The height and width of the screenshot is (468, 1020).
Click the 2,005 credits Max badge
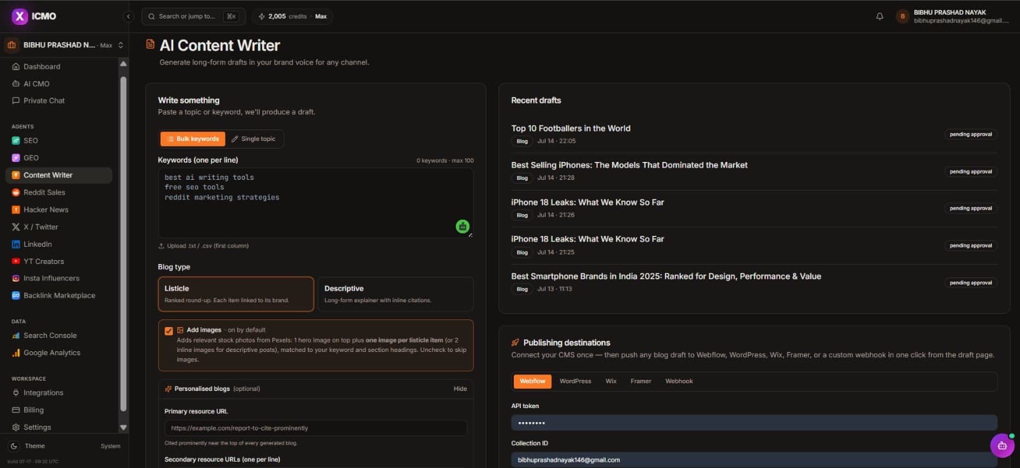[293, 17]
